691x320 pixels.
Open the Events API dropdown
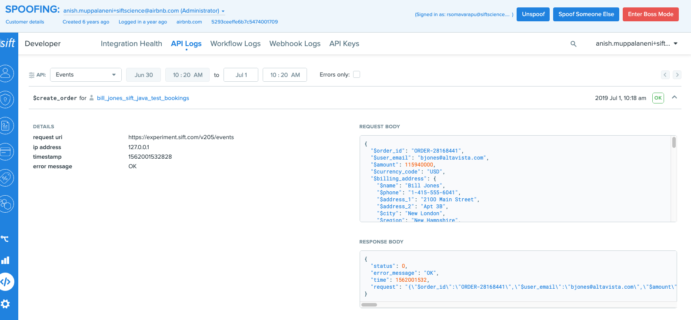click(86, 75)
